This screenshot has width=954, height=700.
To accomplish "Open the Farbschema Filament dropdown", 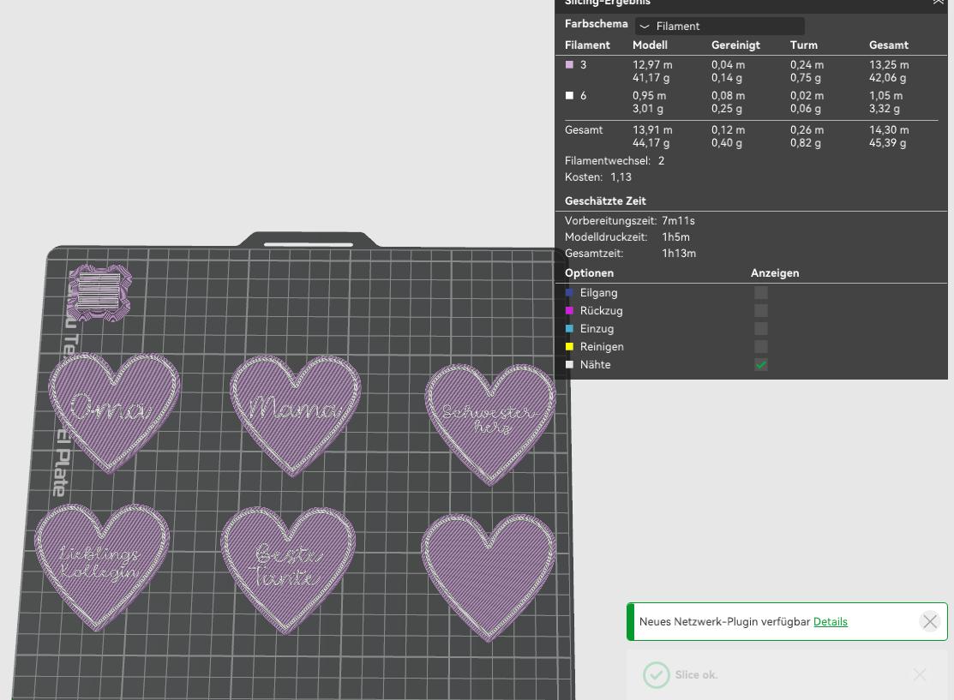I will point(720,27).
